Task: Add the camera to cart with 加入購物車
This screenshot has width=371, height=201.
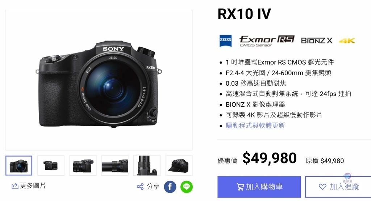Action: [259, 187]
